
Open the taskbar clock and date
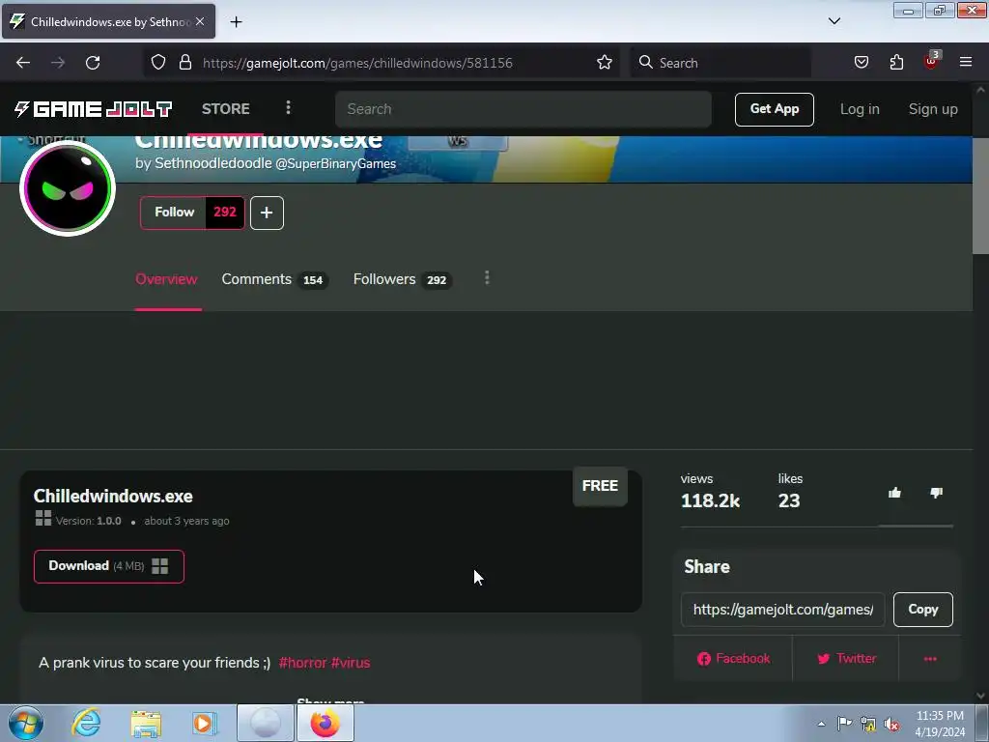coord(939,724)
